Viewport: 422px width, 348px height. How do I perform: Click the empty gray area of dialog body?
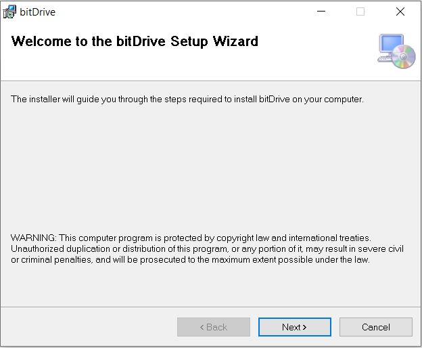(210, 167)
